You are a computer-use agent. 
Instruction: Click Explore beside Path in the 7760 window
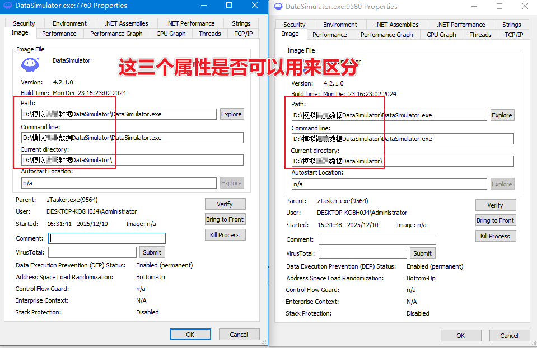click(x=231, y=114)
